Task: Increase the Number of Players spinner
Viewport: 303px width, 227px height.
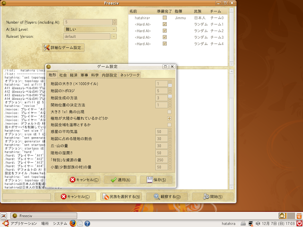Action: click(115, 21)
